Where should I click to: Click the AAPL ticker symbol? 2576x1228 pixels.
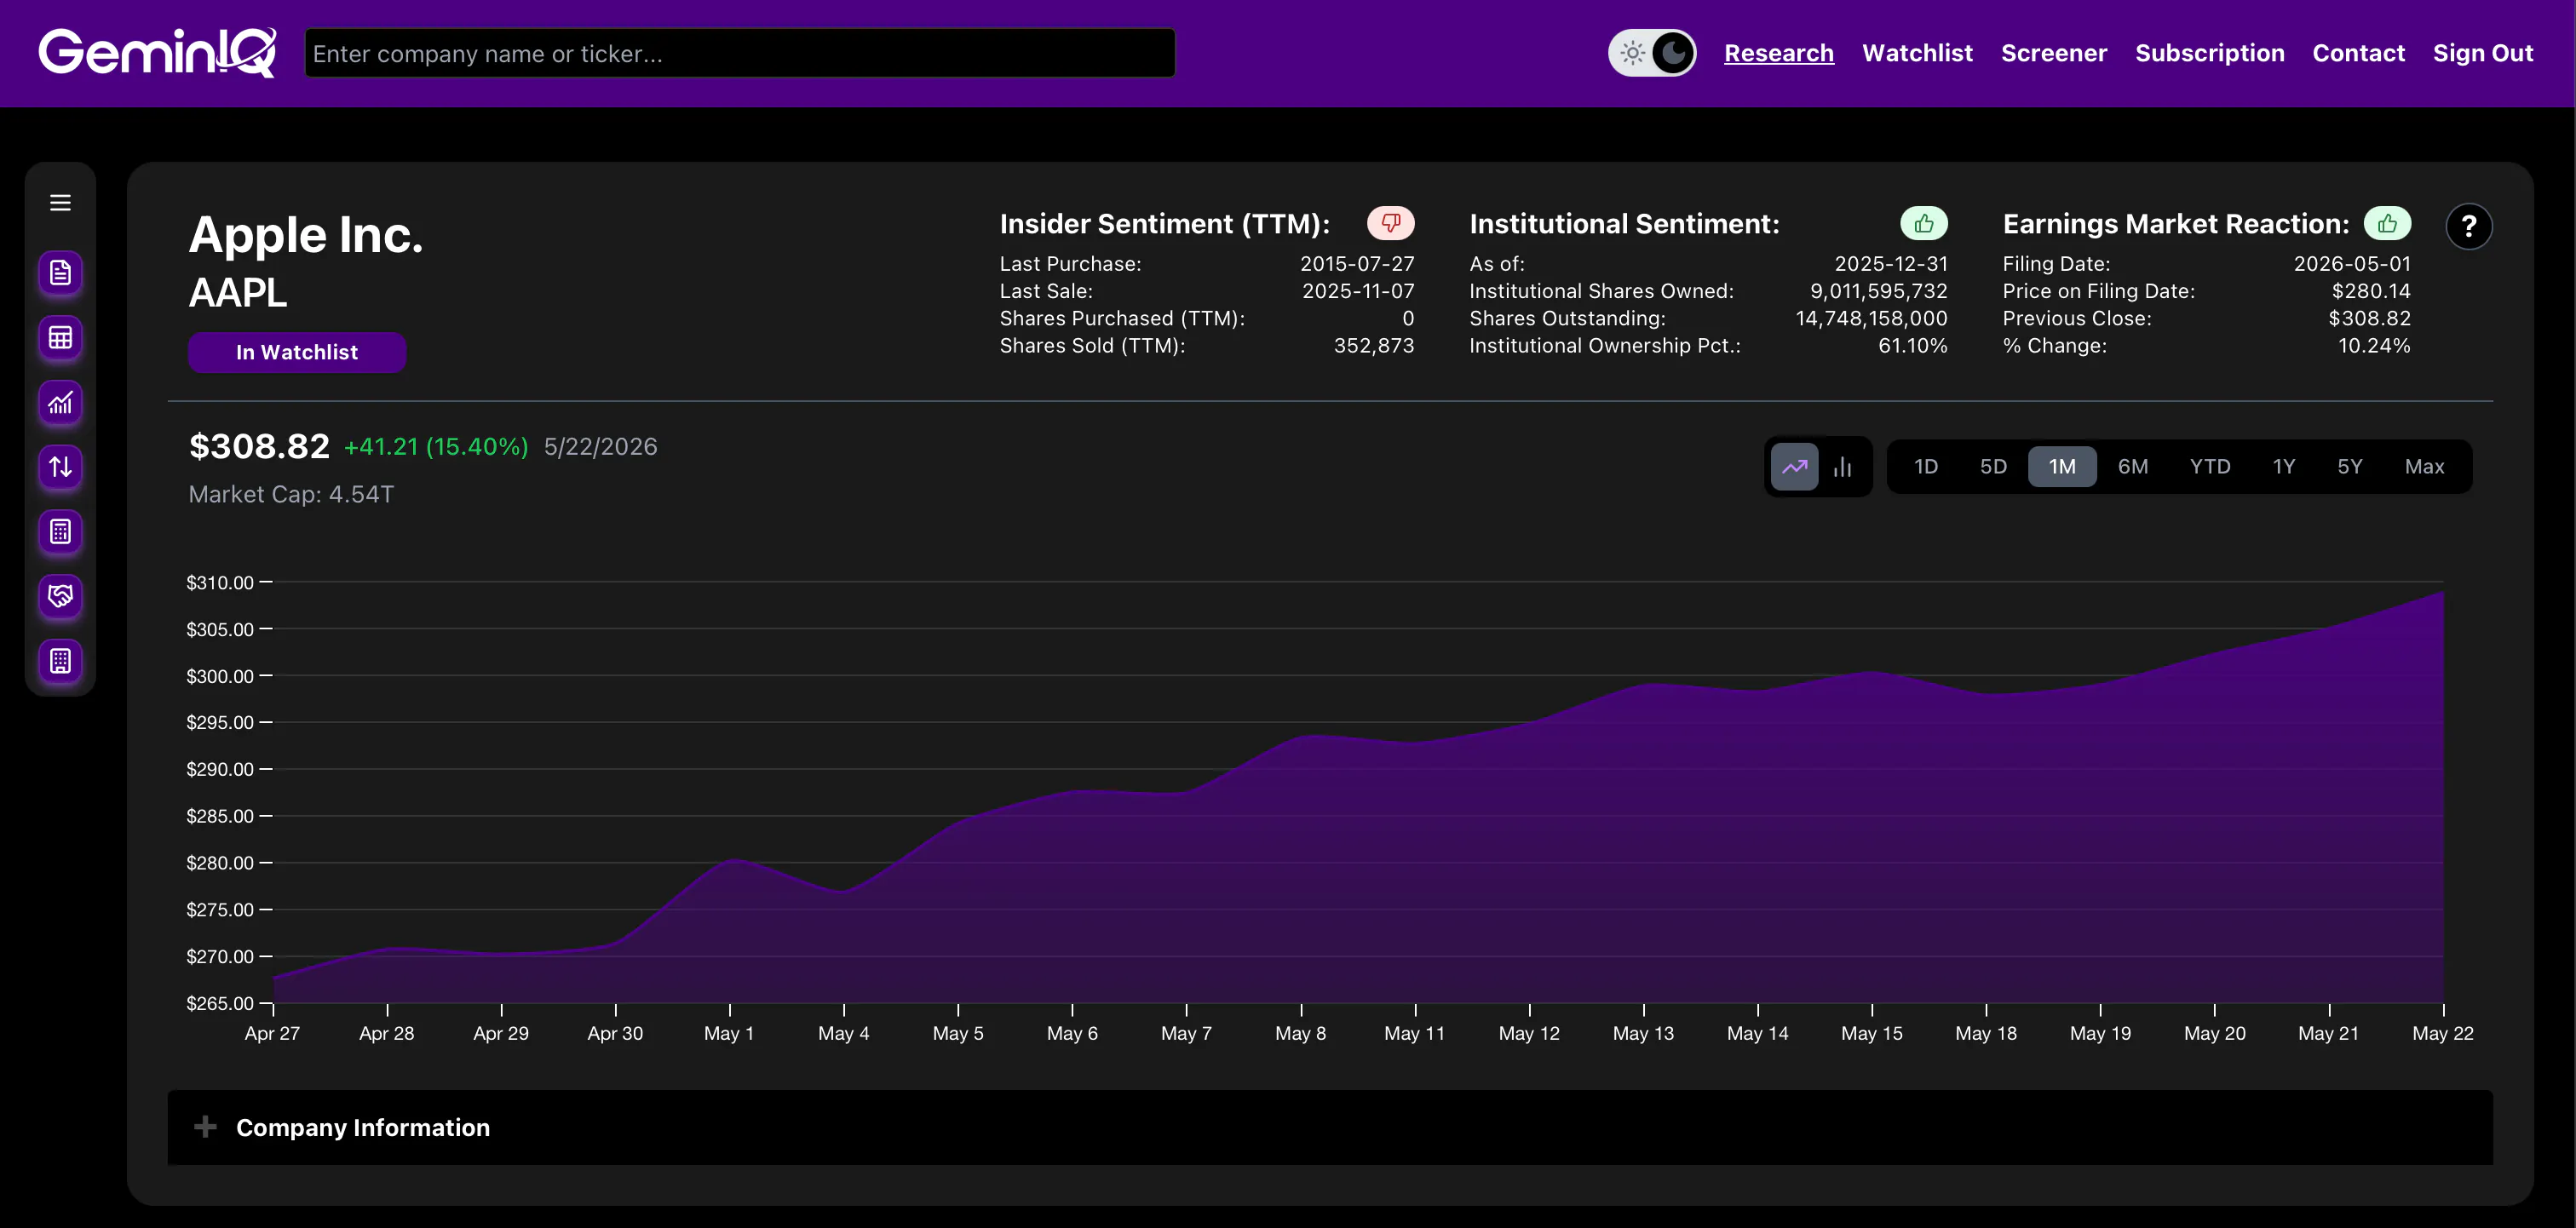pos(238,293)
